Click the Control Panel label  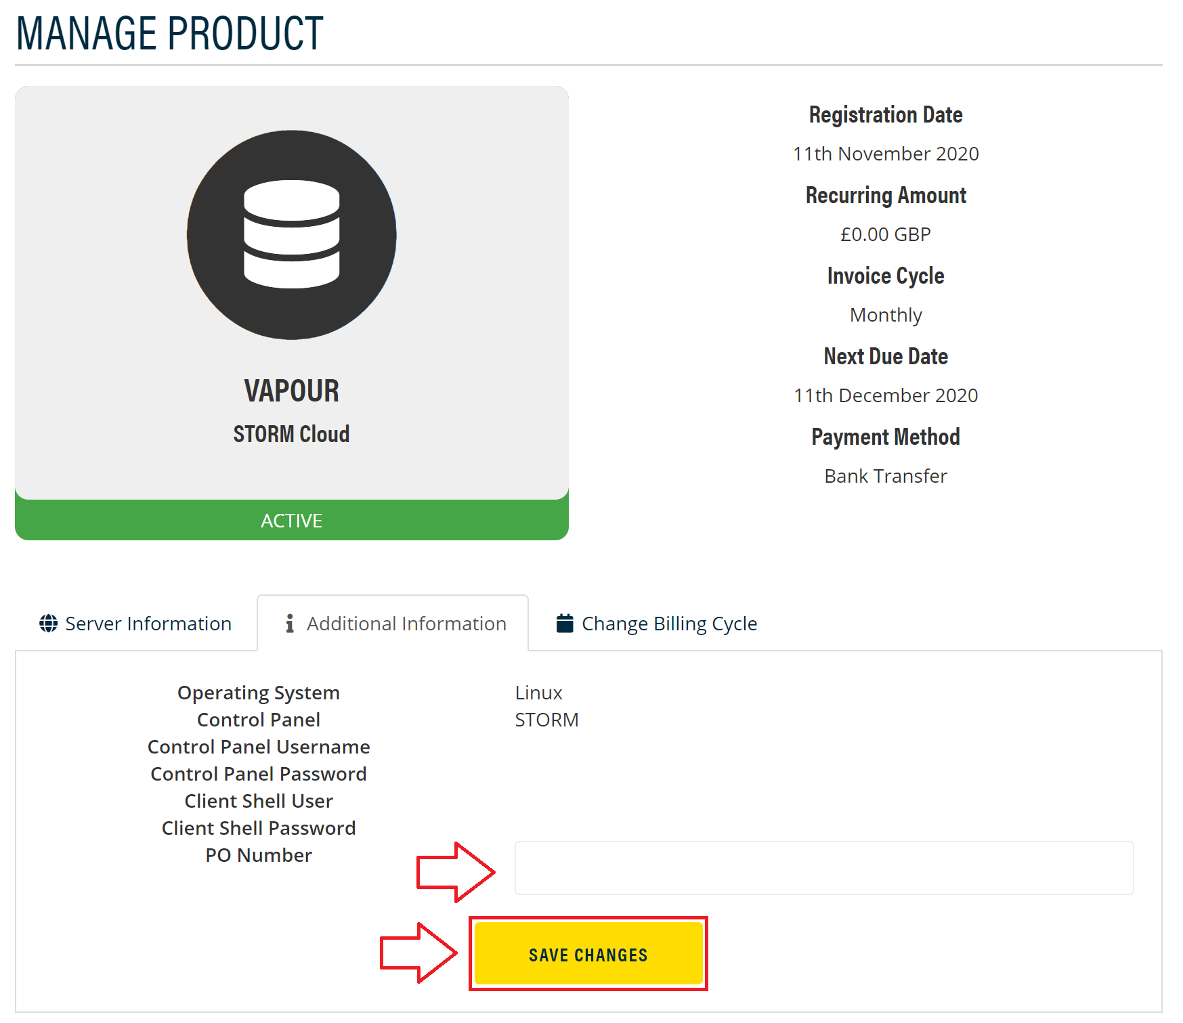click(259, 720)
